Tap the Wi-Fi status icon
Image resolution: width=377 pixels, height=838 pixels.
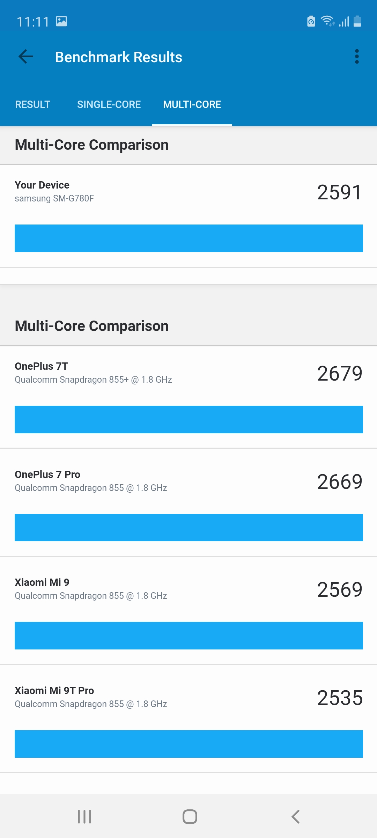coord(327,21)
